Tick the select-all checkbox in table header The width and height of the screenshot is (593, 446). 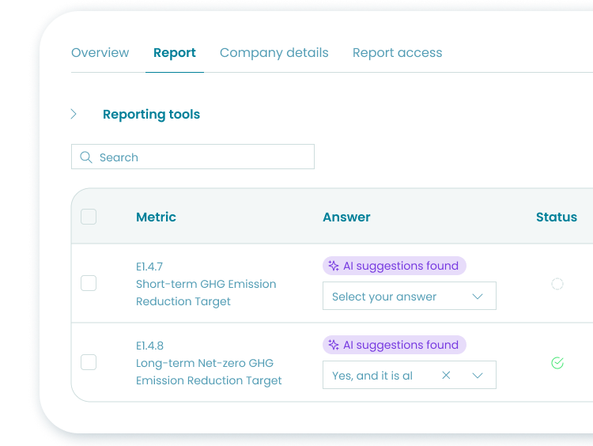tap(89, 217)
